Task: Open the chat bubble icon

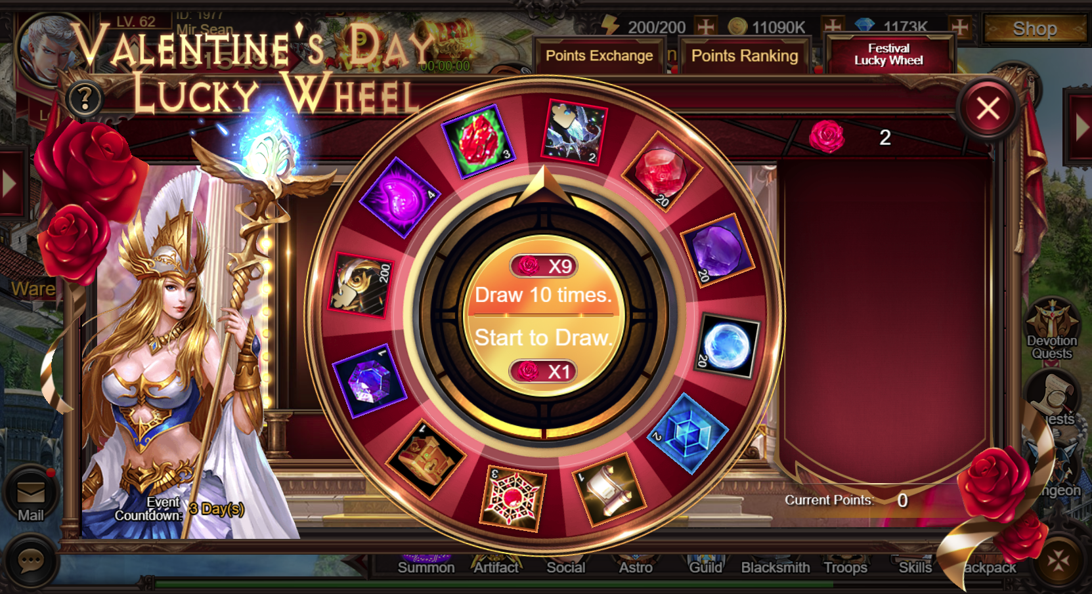Action: pos(30,562)
